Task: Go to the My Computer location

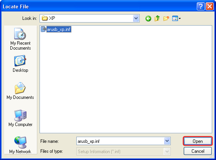Action: 20,118
